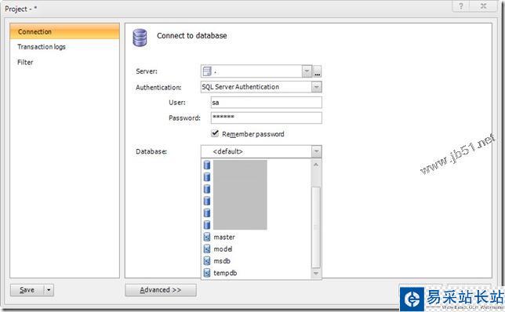Click the Server browse ellipsis button

point(318,71)
